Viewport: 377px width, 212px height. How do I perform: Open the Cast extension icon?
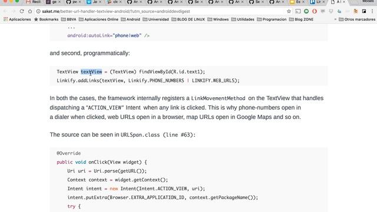coord(298,11)
